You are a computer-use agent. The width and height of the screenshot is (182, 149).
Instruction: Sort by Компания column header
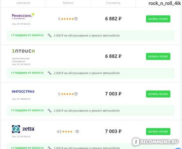[23, 3]
